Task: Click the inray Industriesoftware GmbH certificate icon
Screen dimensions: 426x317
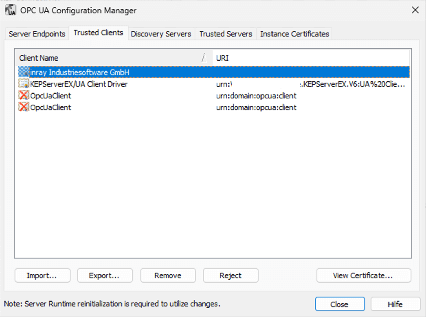Action: coord(24,72)
